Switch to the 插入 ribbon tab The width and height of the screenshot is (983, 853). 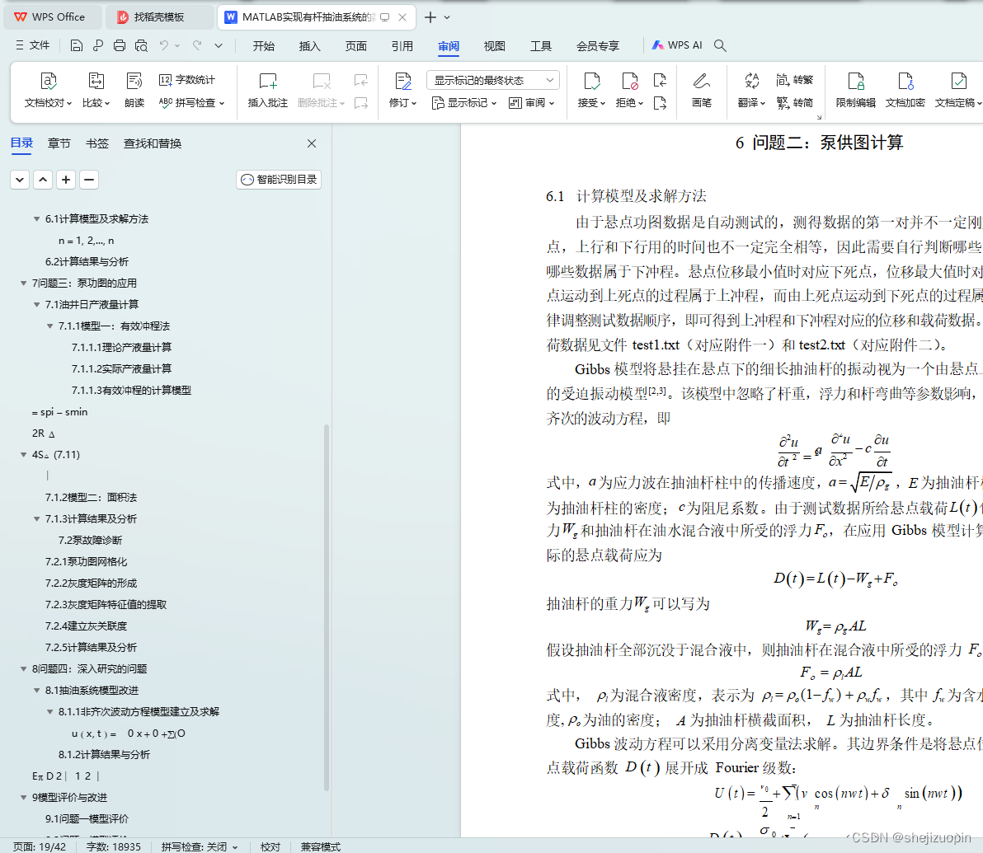(x=310, y=46)
